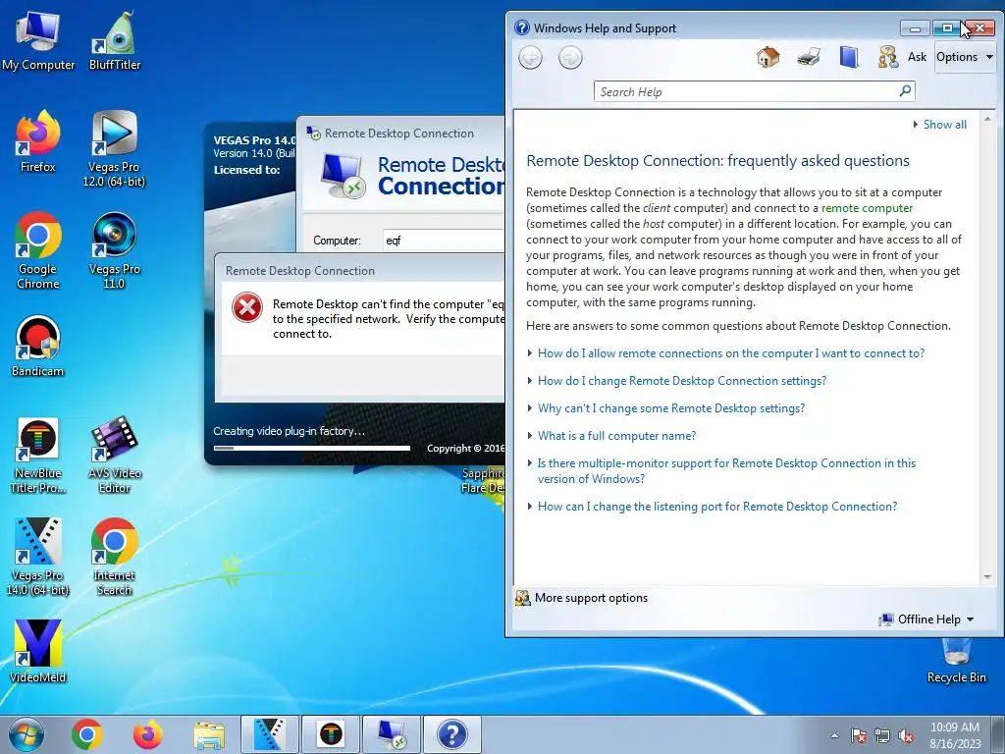The image size is (1005, 754).
Task: Click Chrome in the taskbar
Action: point(87,734)
